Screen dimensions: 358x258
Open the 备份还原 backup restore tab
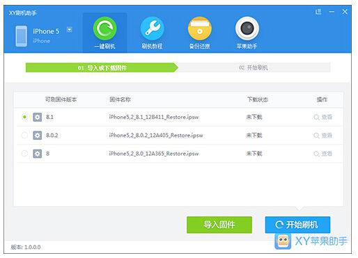coord(199,33)
